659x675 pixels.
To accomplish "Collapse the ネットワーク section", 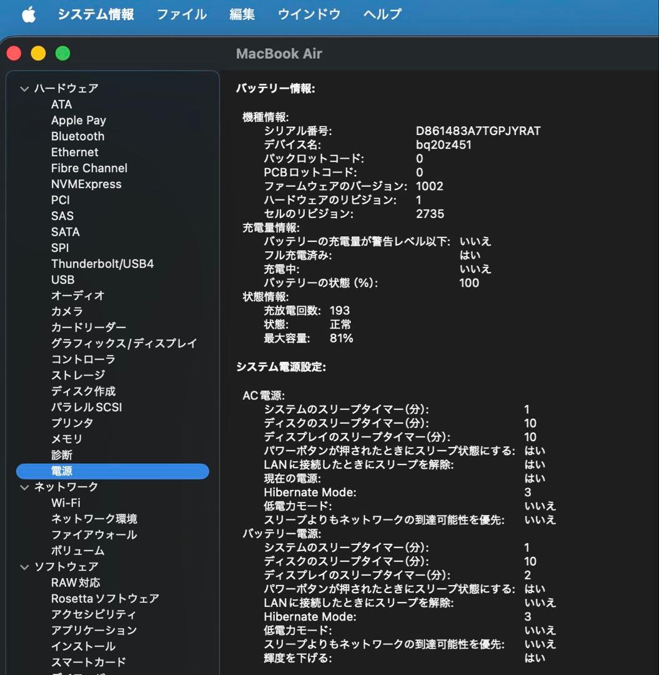I will (25, 487).
